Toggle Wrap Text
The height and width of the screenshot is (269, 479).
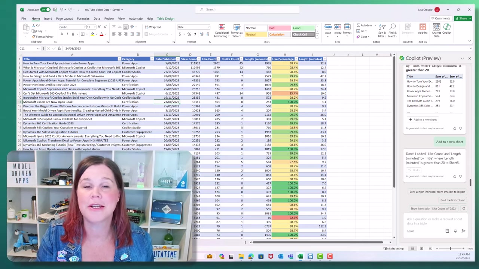(x=153, y=27)
